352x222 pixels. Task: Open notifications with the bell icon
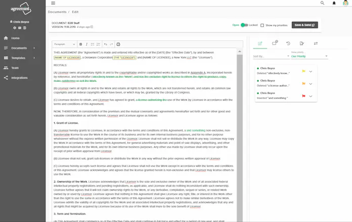tap(334, 3)
